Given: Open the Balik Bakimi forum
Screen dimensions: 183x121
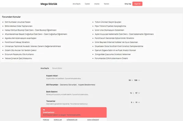Looking at the screenshot, I should (52, 92).
